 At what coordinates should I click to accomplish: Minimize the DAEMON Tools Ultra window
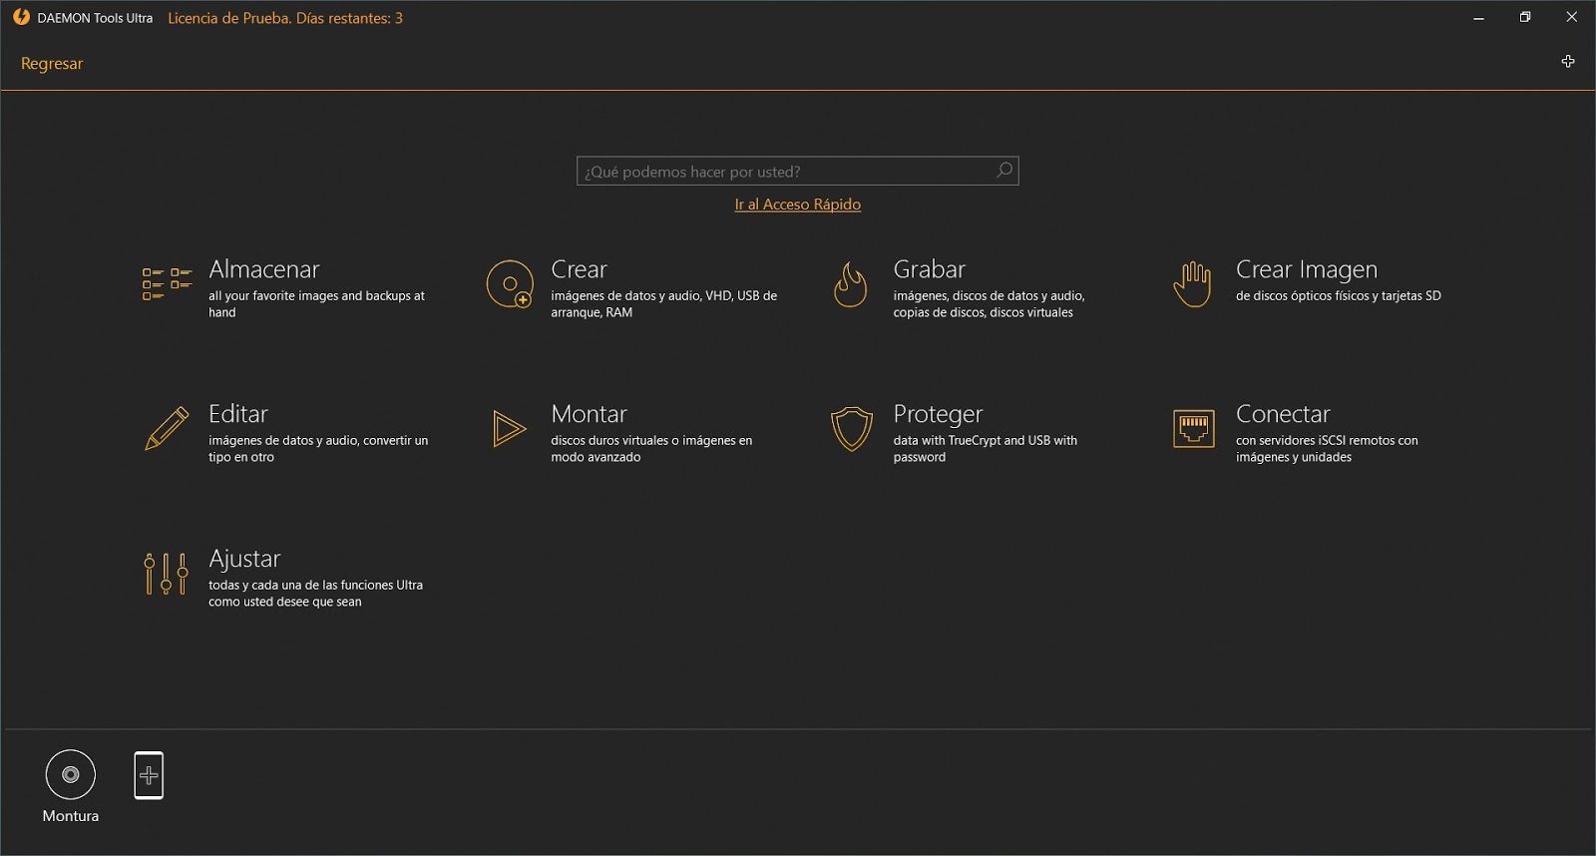[1479, 17]
